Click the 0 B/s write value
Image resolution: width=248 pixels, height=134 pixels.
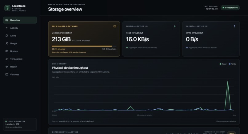192,39
